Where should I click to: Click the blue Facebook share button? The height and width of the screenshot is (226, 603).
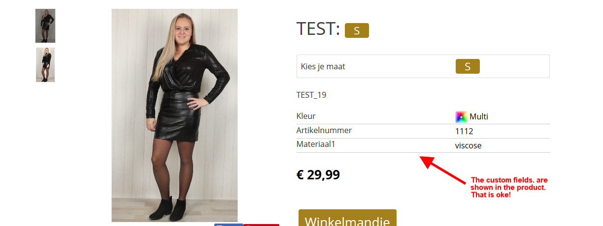229,225
